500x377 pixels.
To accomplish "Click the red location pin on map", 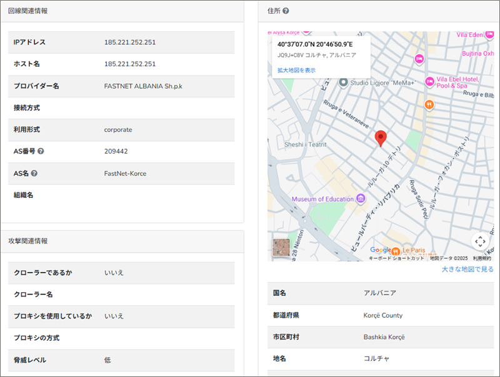I will 381,139.
